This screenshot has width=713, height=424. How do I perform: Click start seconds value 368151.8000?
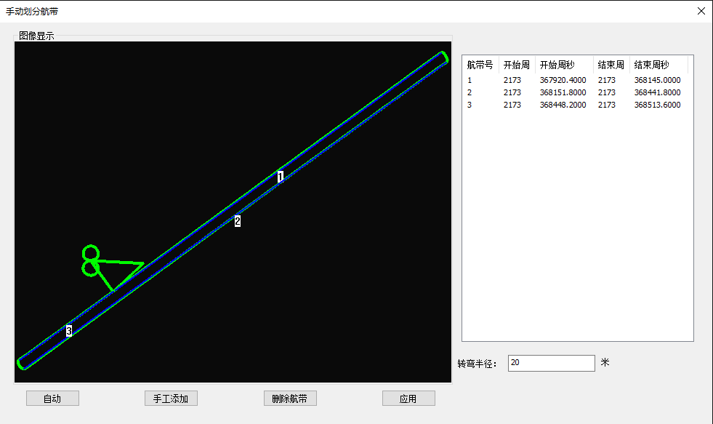(x=563, y=92)
